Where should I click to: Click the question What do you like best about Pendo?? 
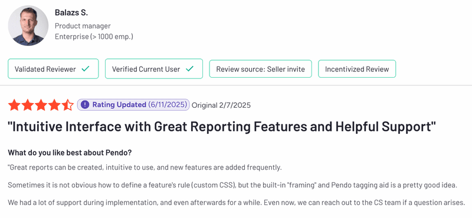coord(70,153)
